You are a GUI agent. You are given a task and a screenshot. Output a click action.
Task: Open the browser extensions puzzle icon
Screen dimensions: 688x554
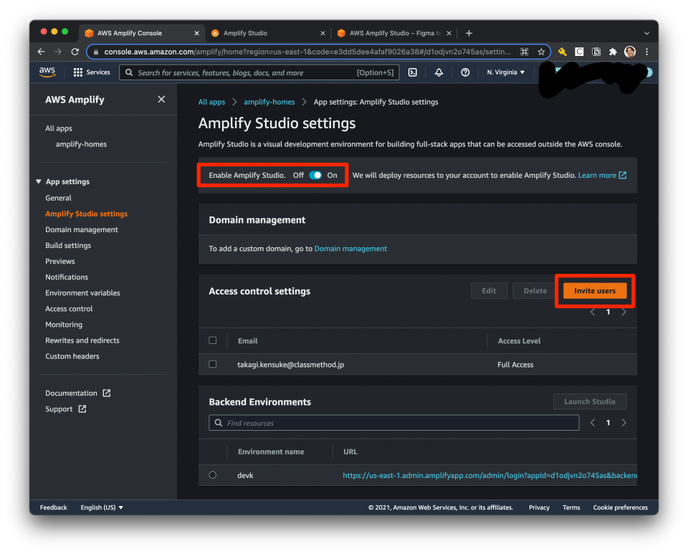point(613,52)
